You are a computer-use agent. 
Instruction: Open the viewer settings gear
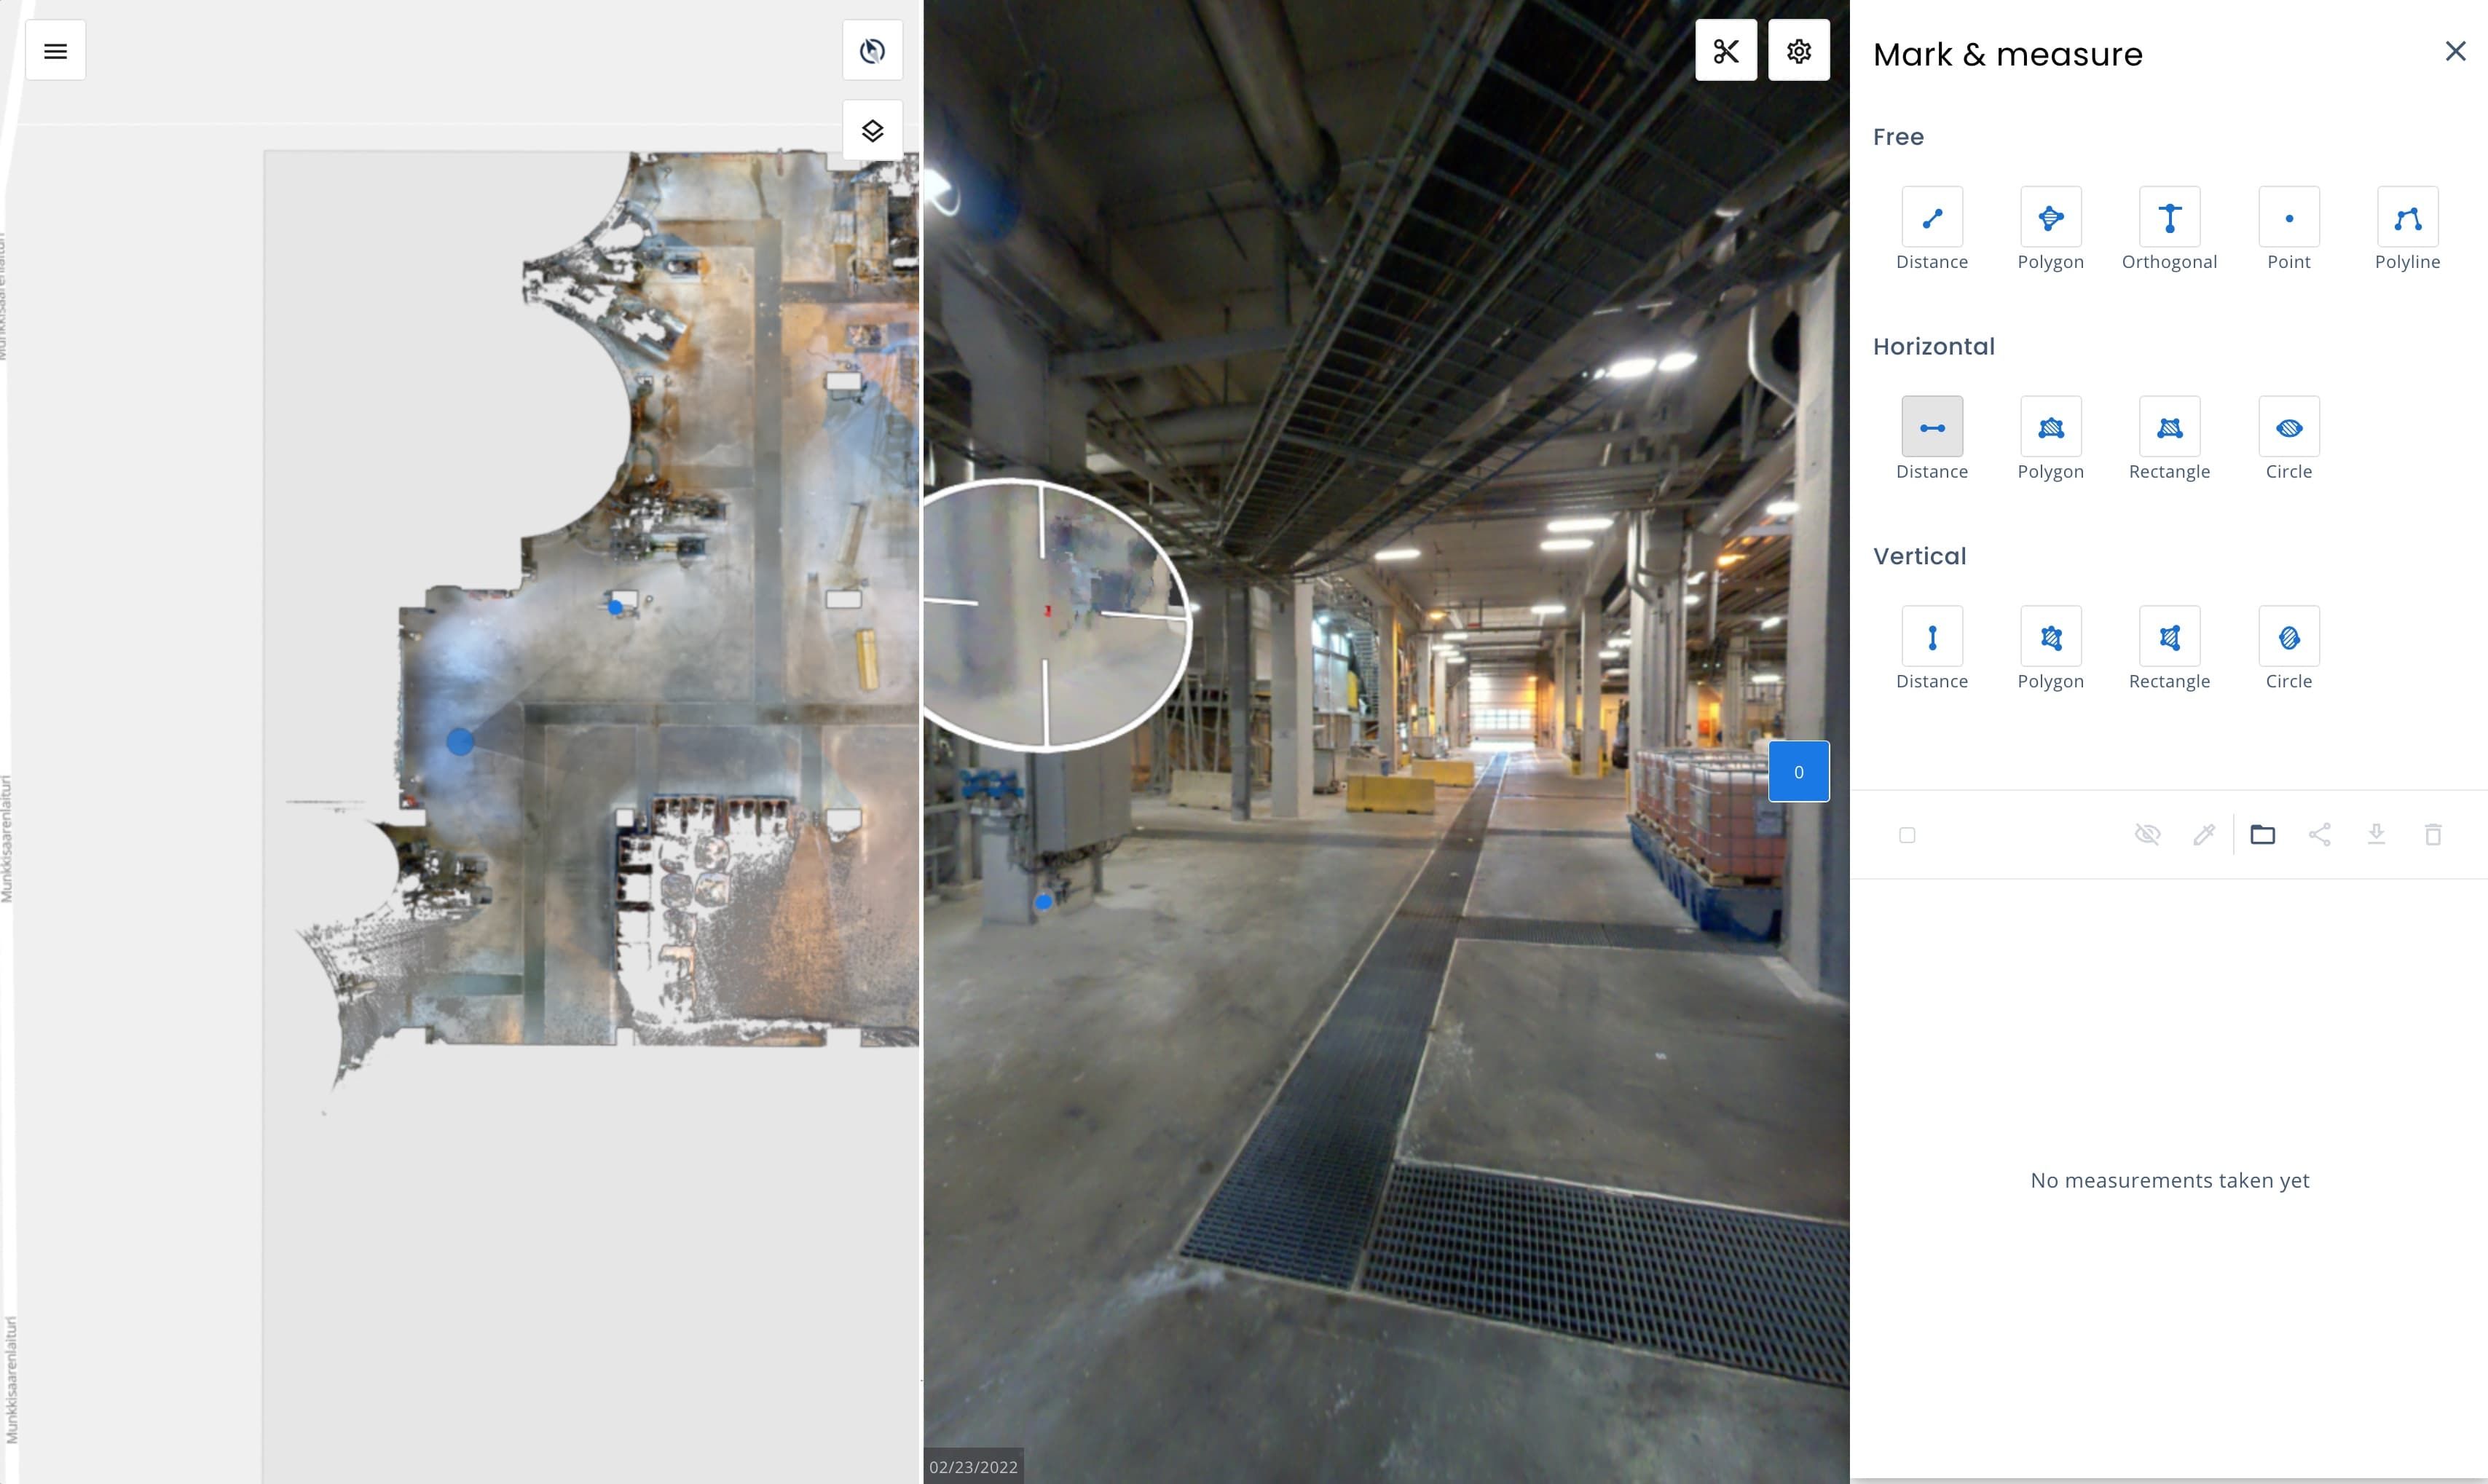[x=1798, y=51]
